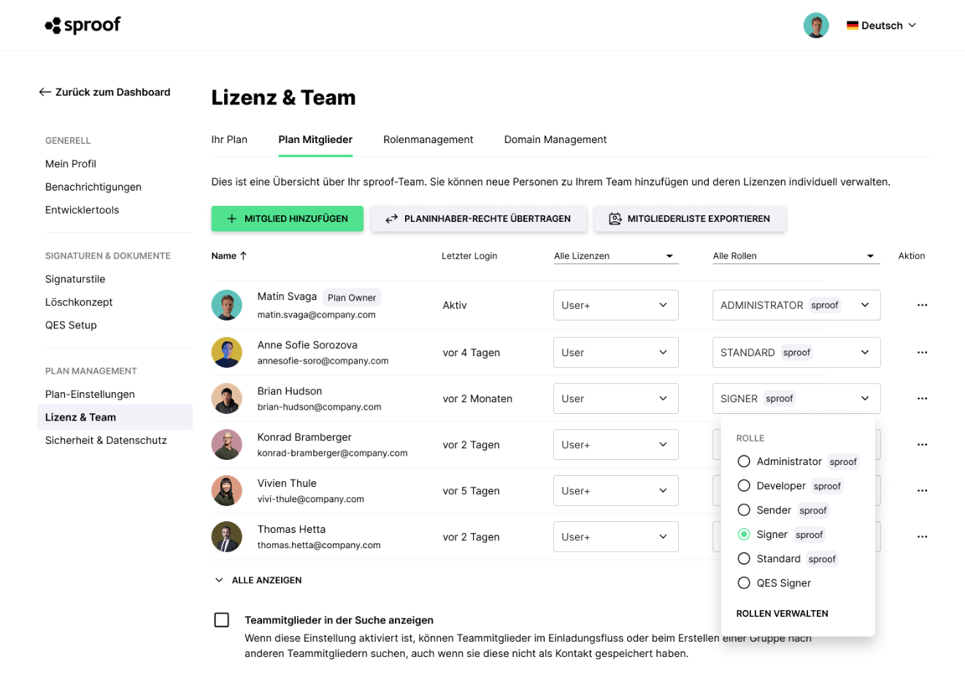965x692 pixels.
Task: Click Anne Sofie Sorozova's avatar
Action: [227, 353]
